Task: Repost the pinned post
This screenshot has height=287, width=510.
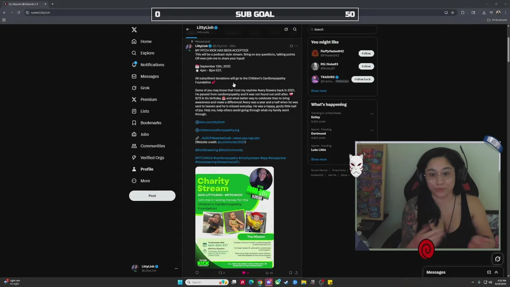Action: pyautogui.click(x=222, y=273)
